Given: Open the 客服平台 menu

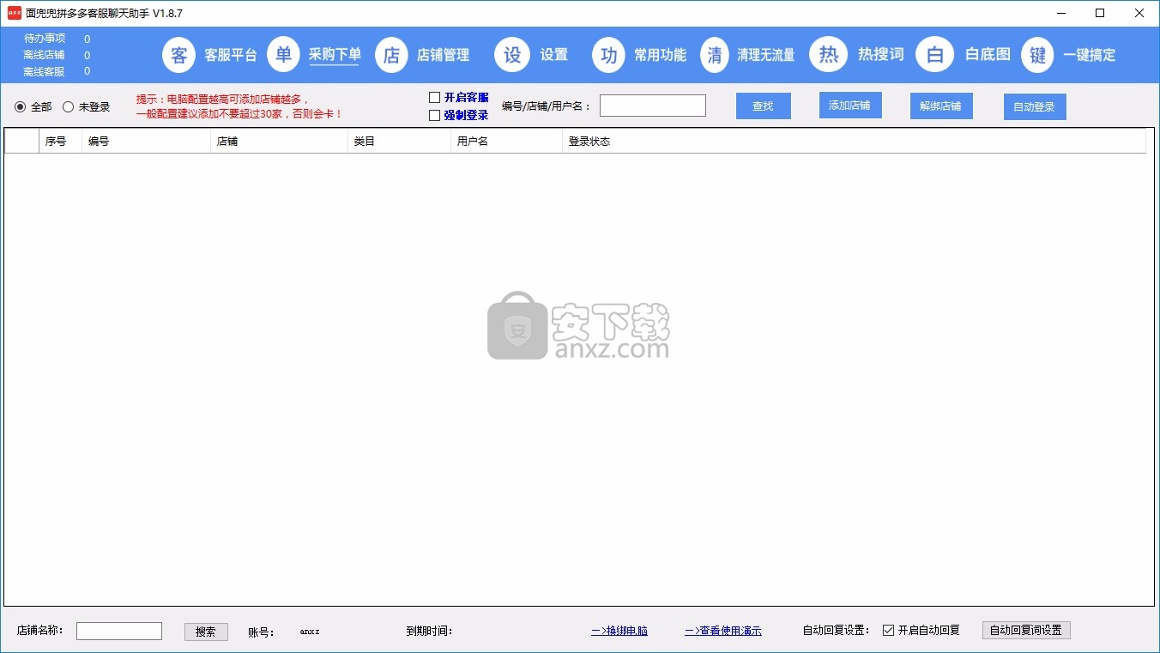Looking at the screenshot, I should [x=231, y=55].
